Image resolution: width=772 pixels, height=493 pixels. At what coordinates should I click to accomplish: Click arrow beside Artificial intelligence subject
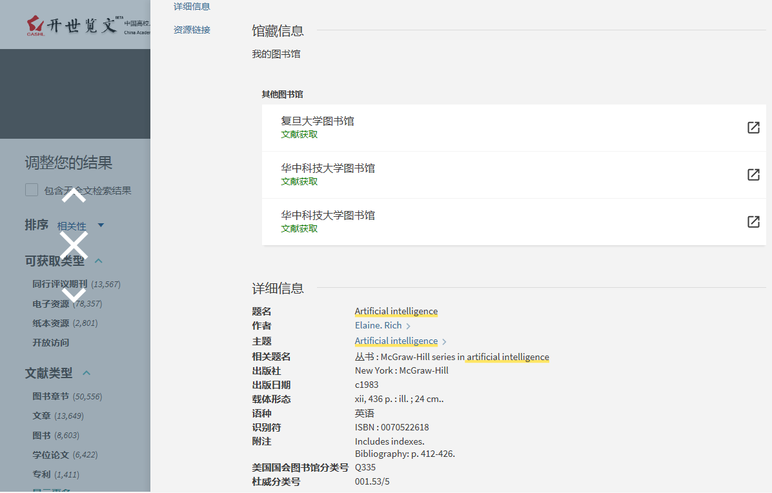[444, 341]
